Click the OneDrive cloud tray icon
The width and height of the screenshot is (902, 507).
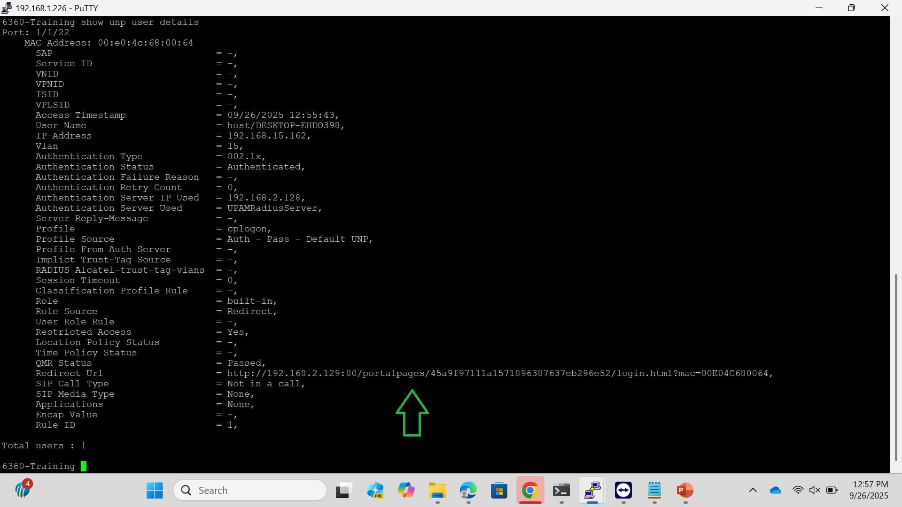[x=775, y=491]
